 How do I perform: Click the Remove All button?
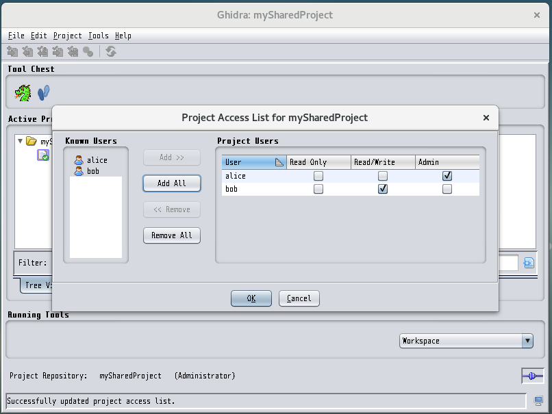click(172, 235)
